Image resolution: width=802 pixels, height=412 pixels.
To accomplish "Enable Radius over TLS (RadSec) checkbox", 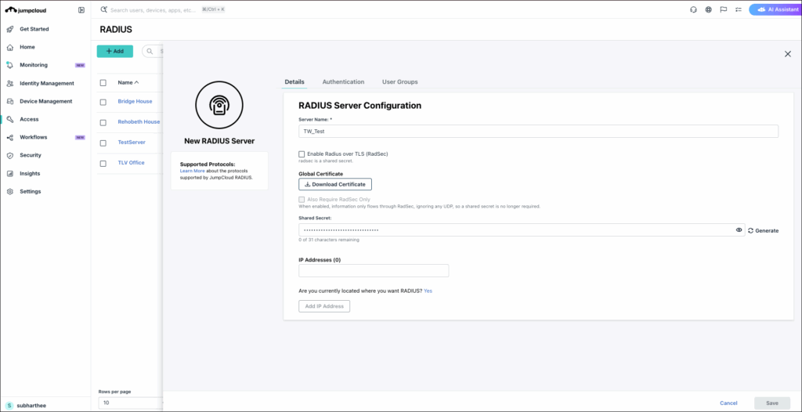I will coord(302,154).
